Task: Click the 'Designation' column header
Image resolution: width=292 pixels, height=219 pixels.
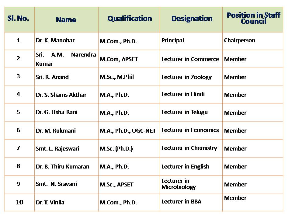Action: tap(192, 19)
